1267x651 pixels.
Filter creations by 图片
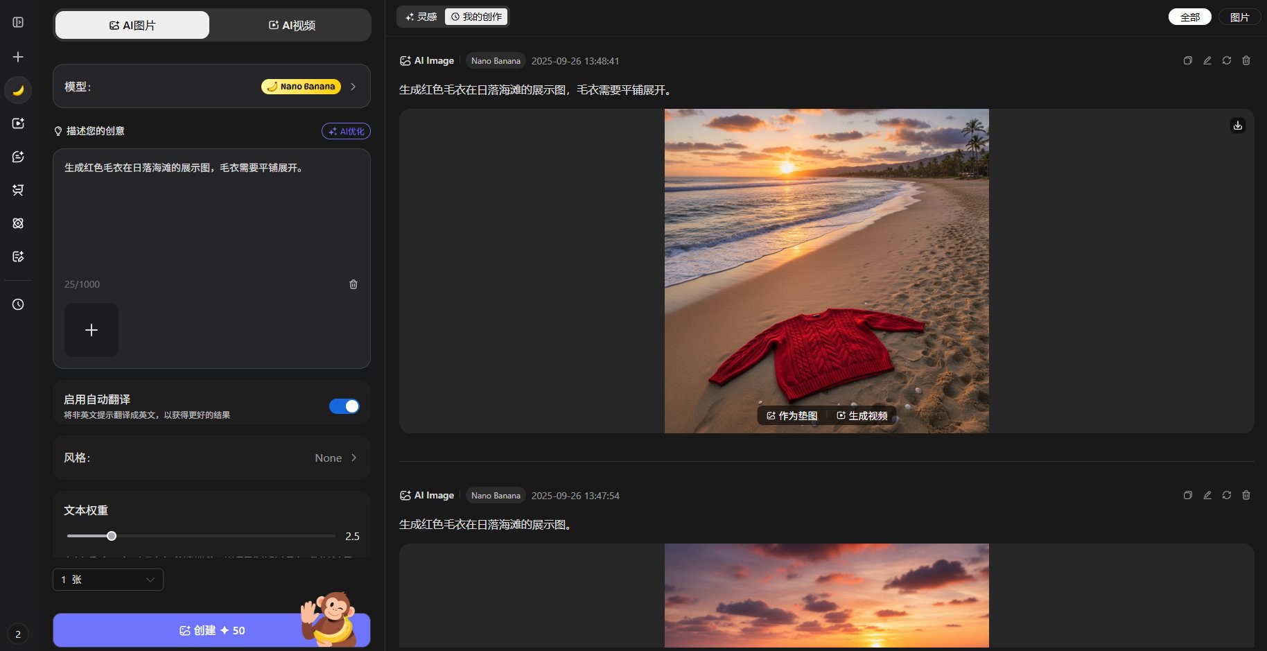pyautogui.click(x=1239, y=17)
